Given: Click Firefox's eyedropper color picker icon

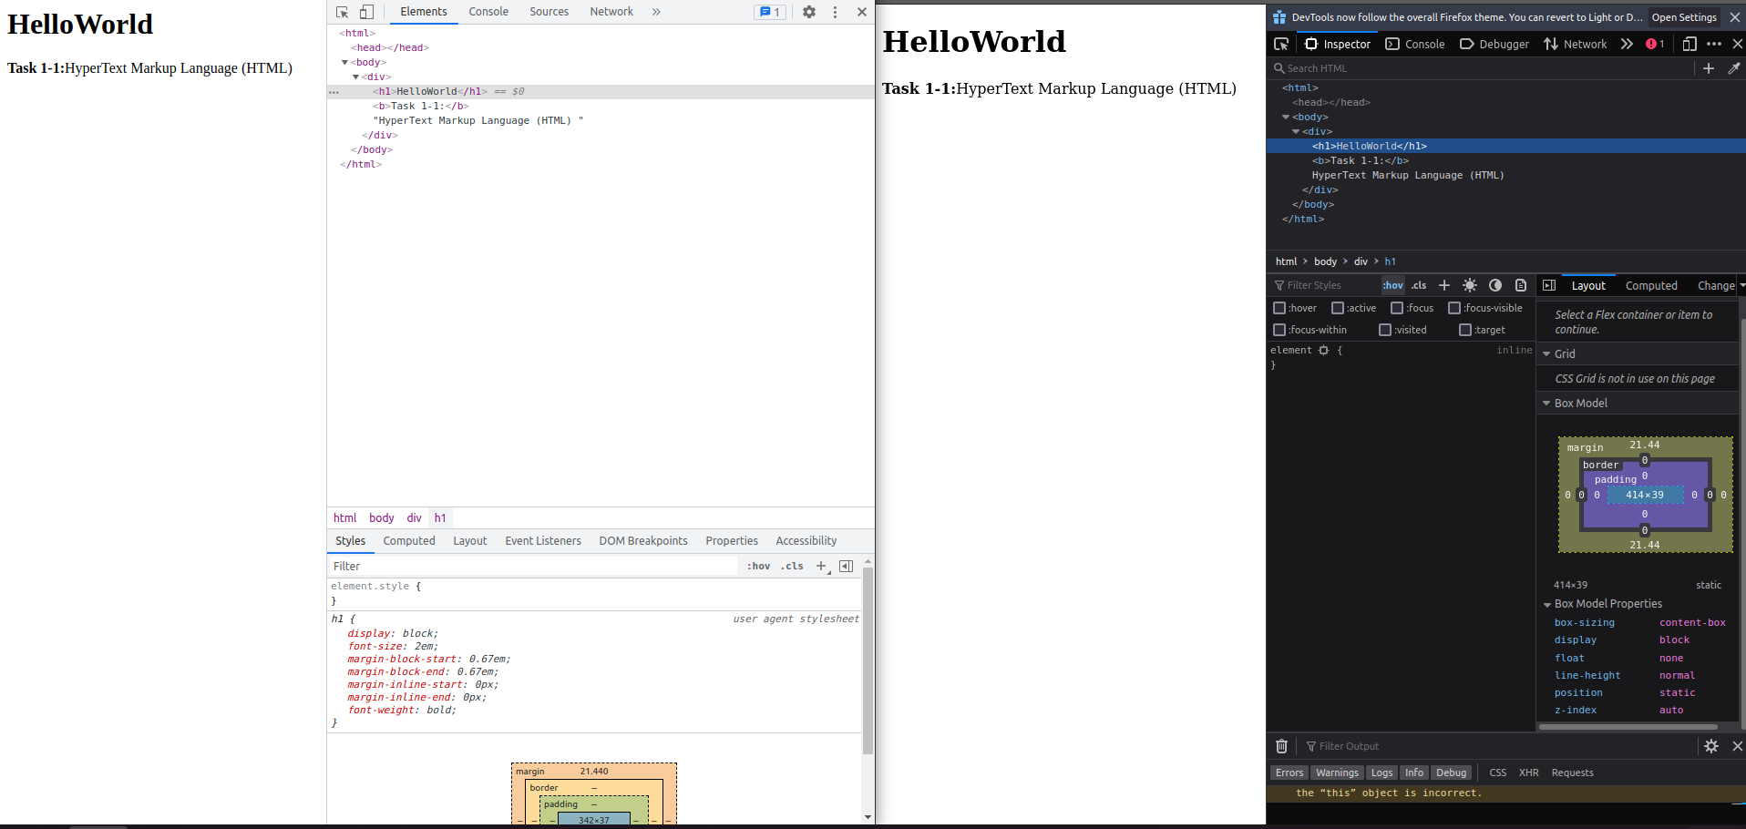Looking at the screenshot, I should tap(1733, 68).
